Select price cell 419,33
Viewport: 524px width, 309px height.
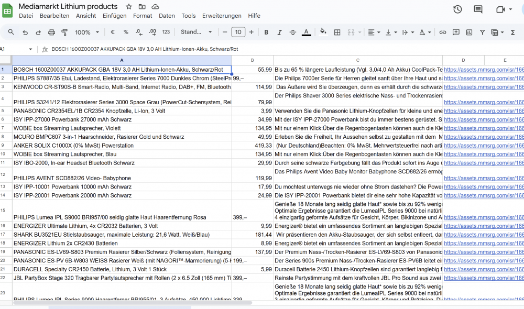(253, 145)
